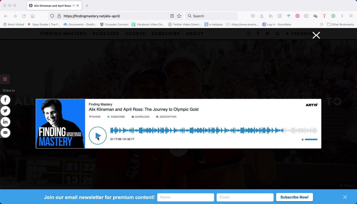Click the browser Search box

point(211,16)
